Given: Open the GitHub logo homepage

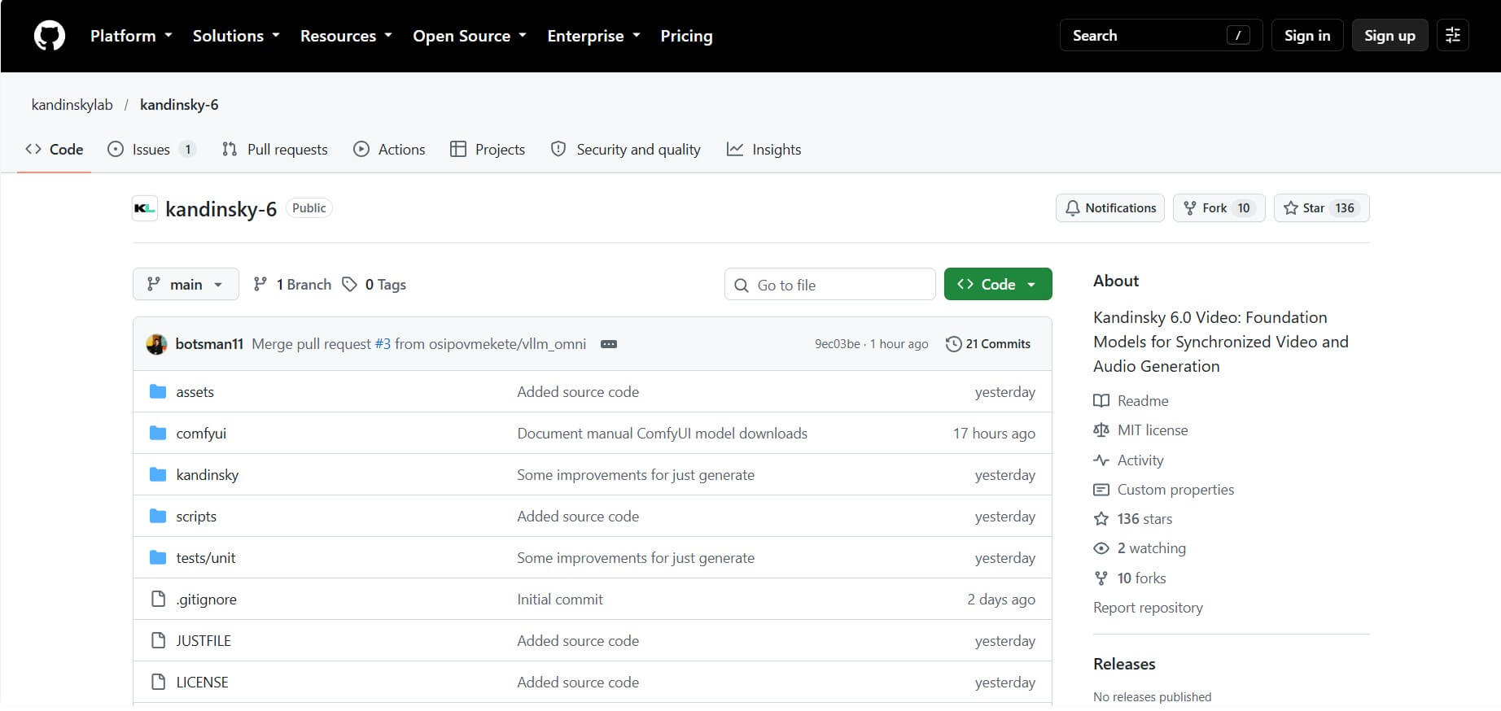Looking at the screenshot, I should [49, 36].
